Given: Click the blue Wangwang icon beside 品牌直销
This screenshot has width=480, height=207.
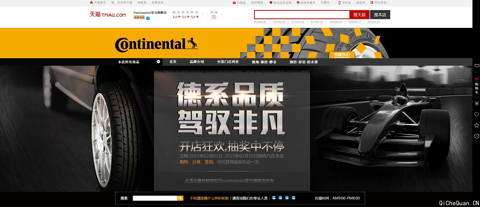Looking at the screenshot, I should click(x=148, y=18).
